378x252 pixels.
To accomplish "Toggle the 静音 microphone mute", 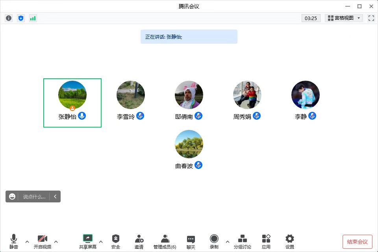I will point(14,241).
